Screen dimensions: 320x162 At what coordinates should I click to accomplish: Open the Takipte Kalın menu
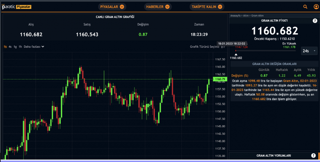[x=207, y=7]
